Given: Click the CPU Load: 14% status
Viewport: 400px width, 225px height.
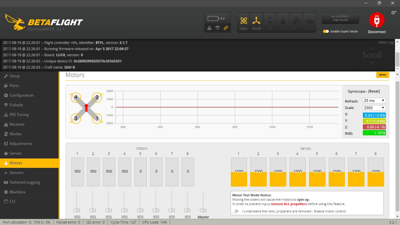Looking at the screenshot, I should pos(155,222).
